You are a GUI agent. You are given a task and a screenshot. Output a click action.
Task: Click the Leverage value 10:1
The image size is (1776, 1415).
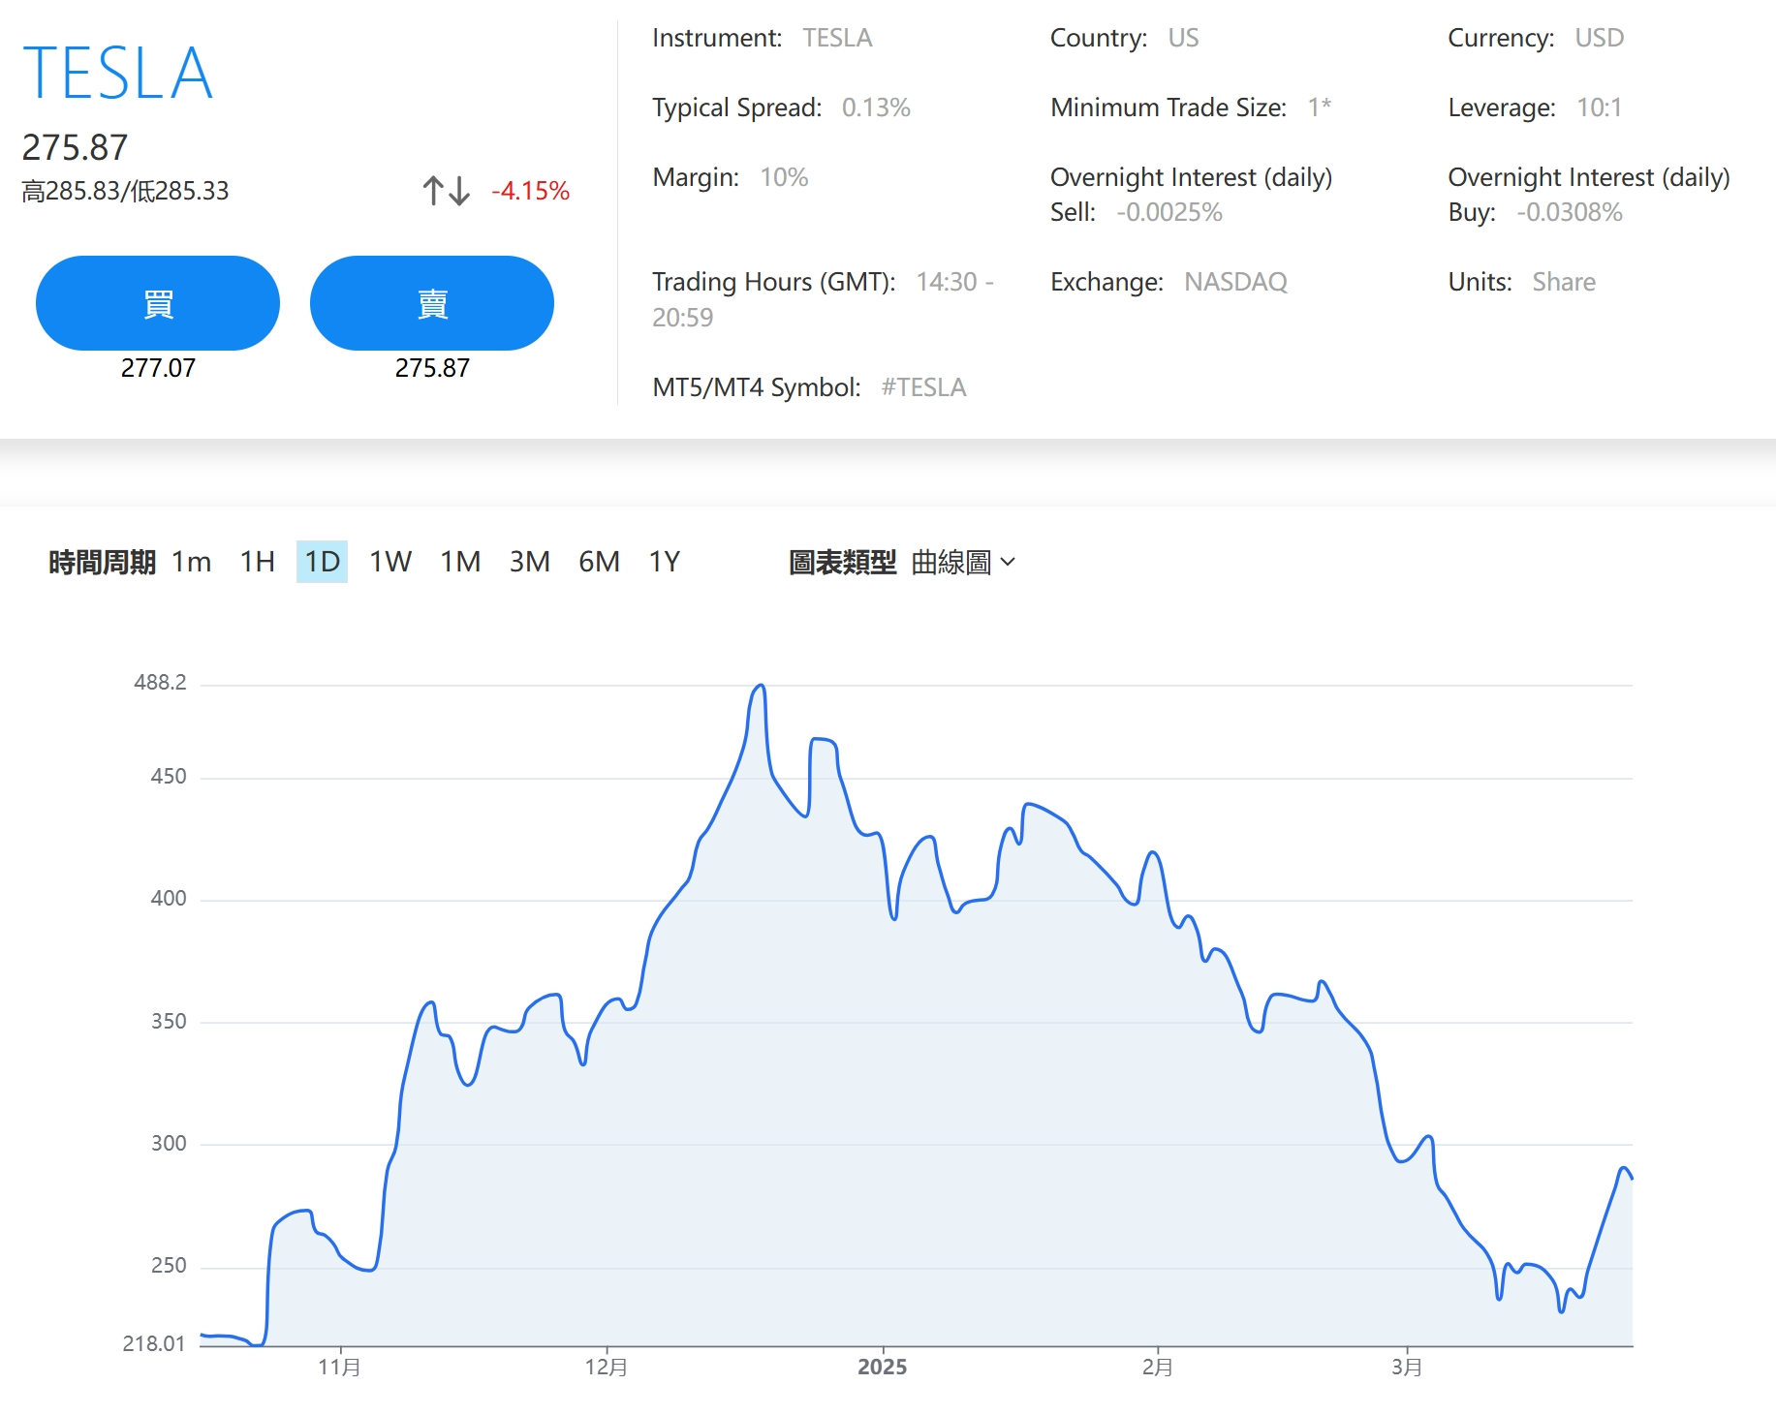(x=1599, y=108)
